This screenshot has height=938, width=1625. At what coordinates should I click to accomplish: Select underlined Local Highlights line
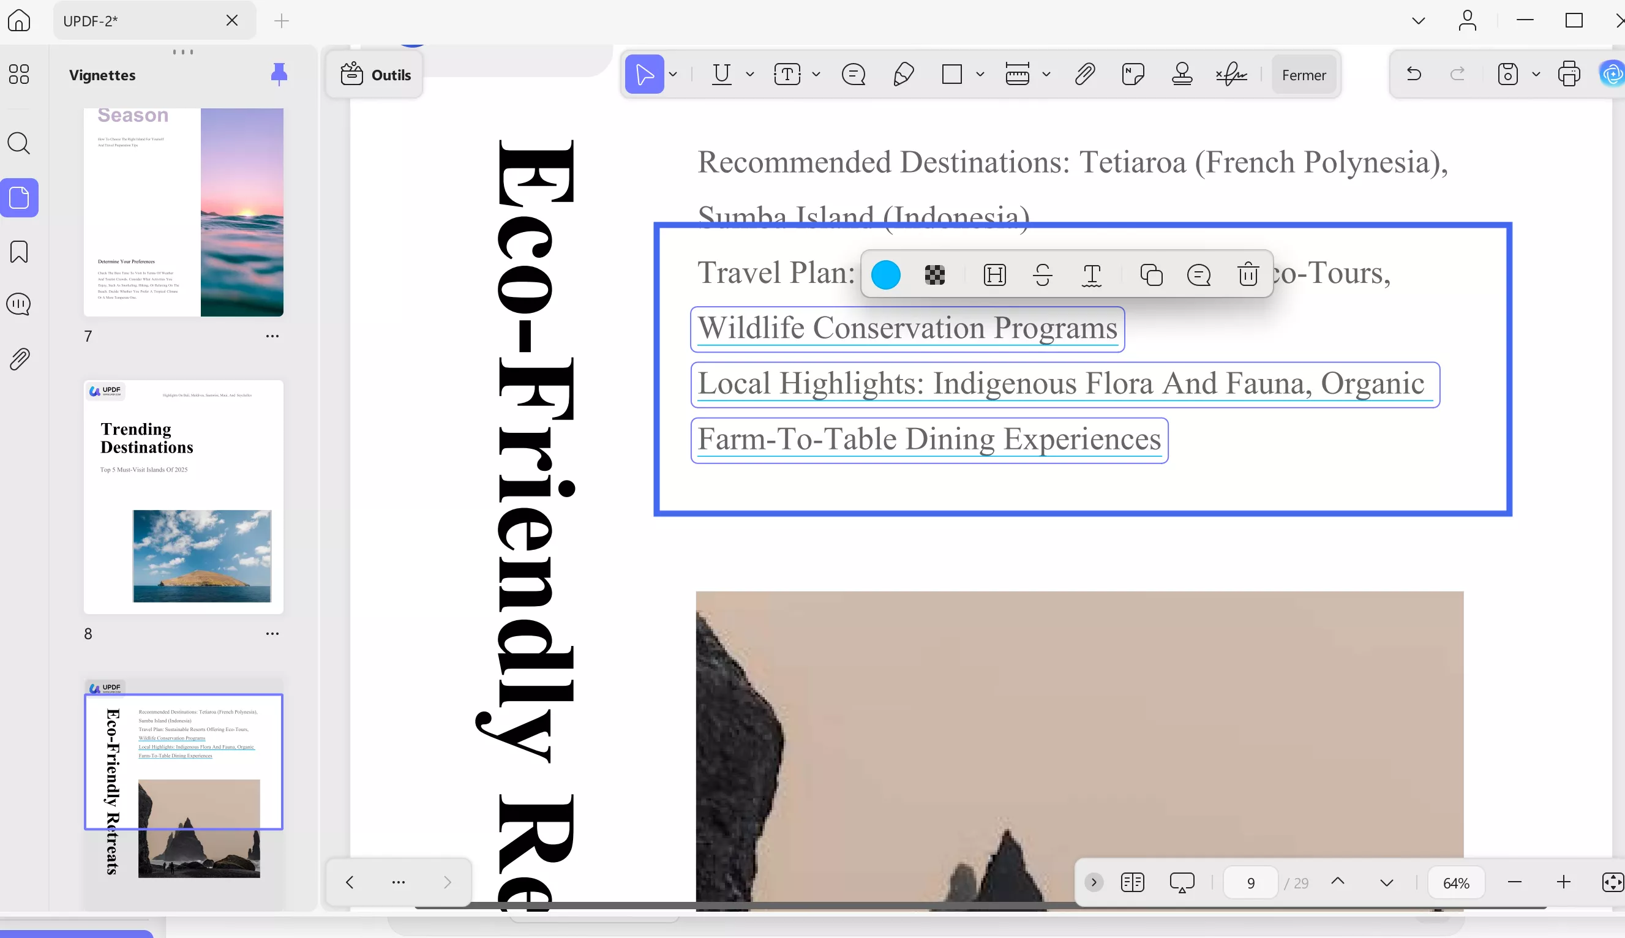point(1065,385)
